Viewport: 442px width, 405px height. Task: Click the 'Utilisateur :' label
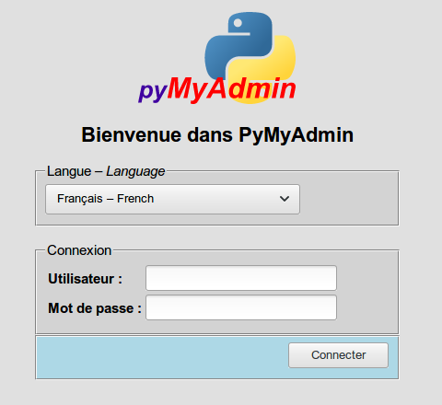point(85,279)
